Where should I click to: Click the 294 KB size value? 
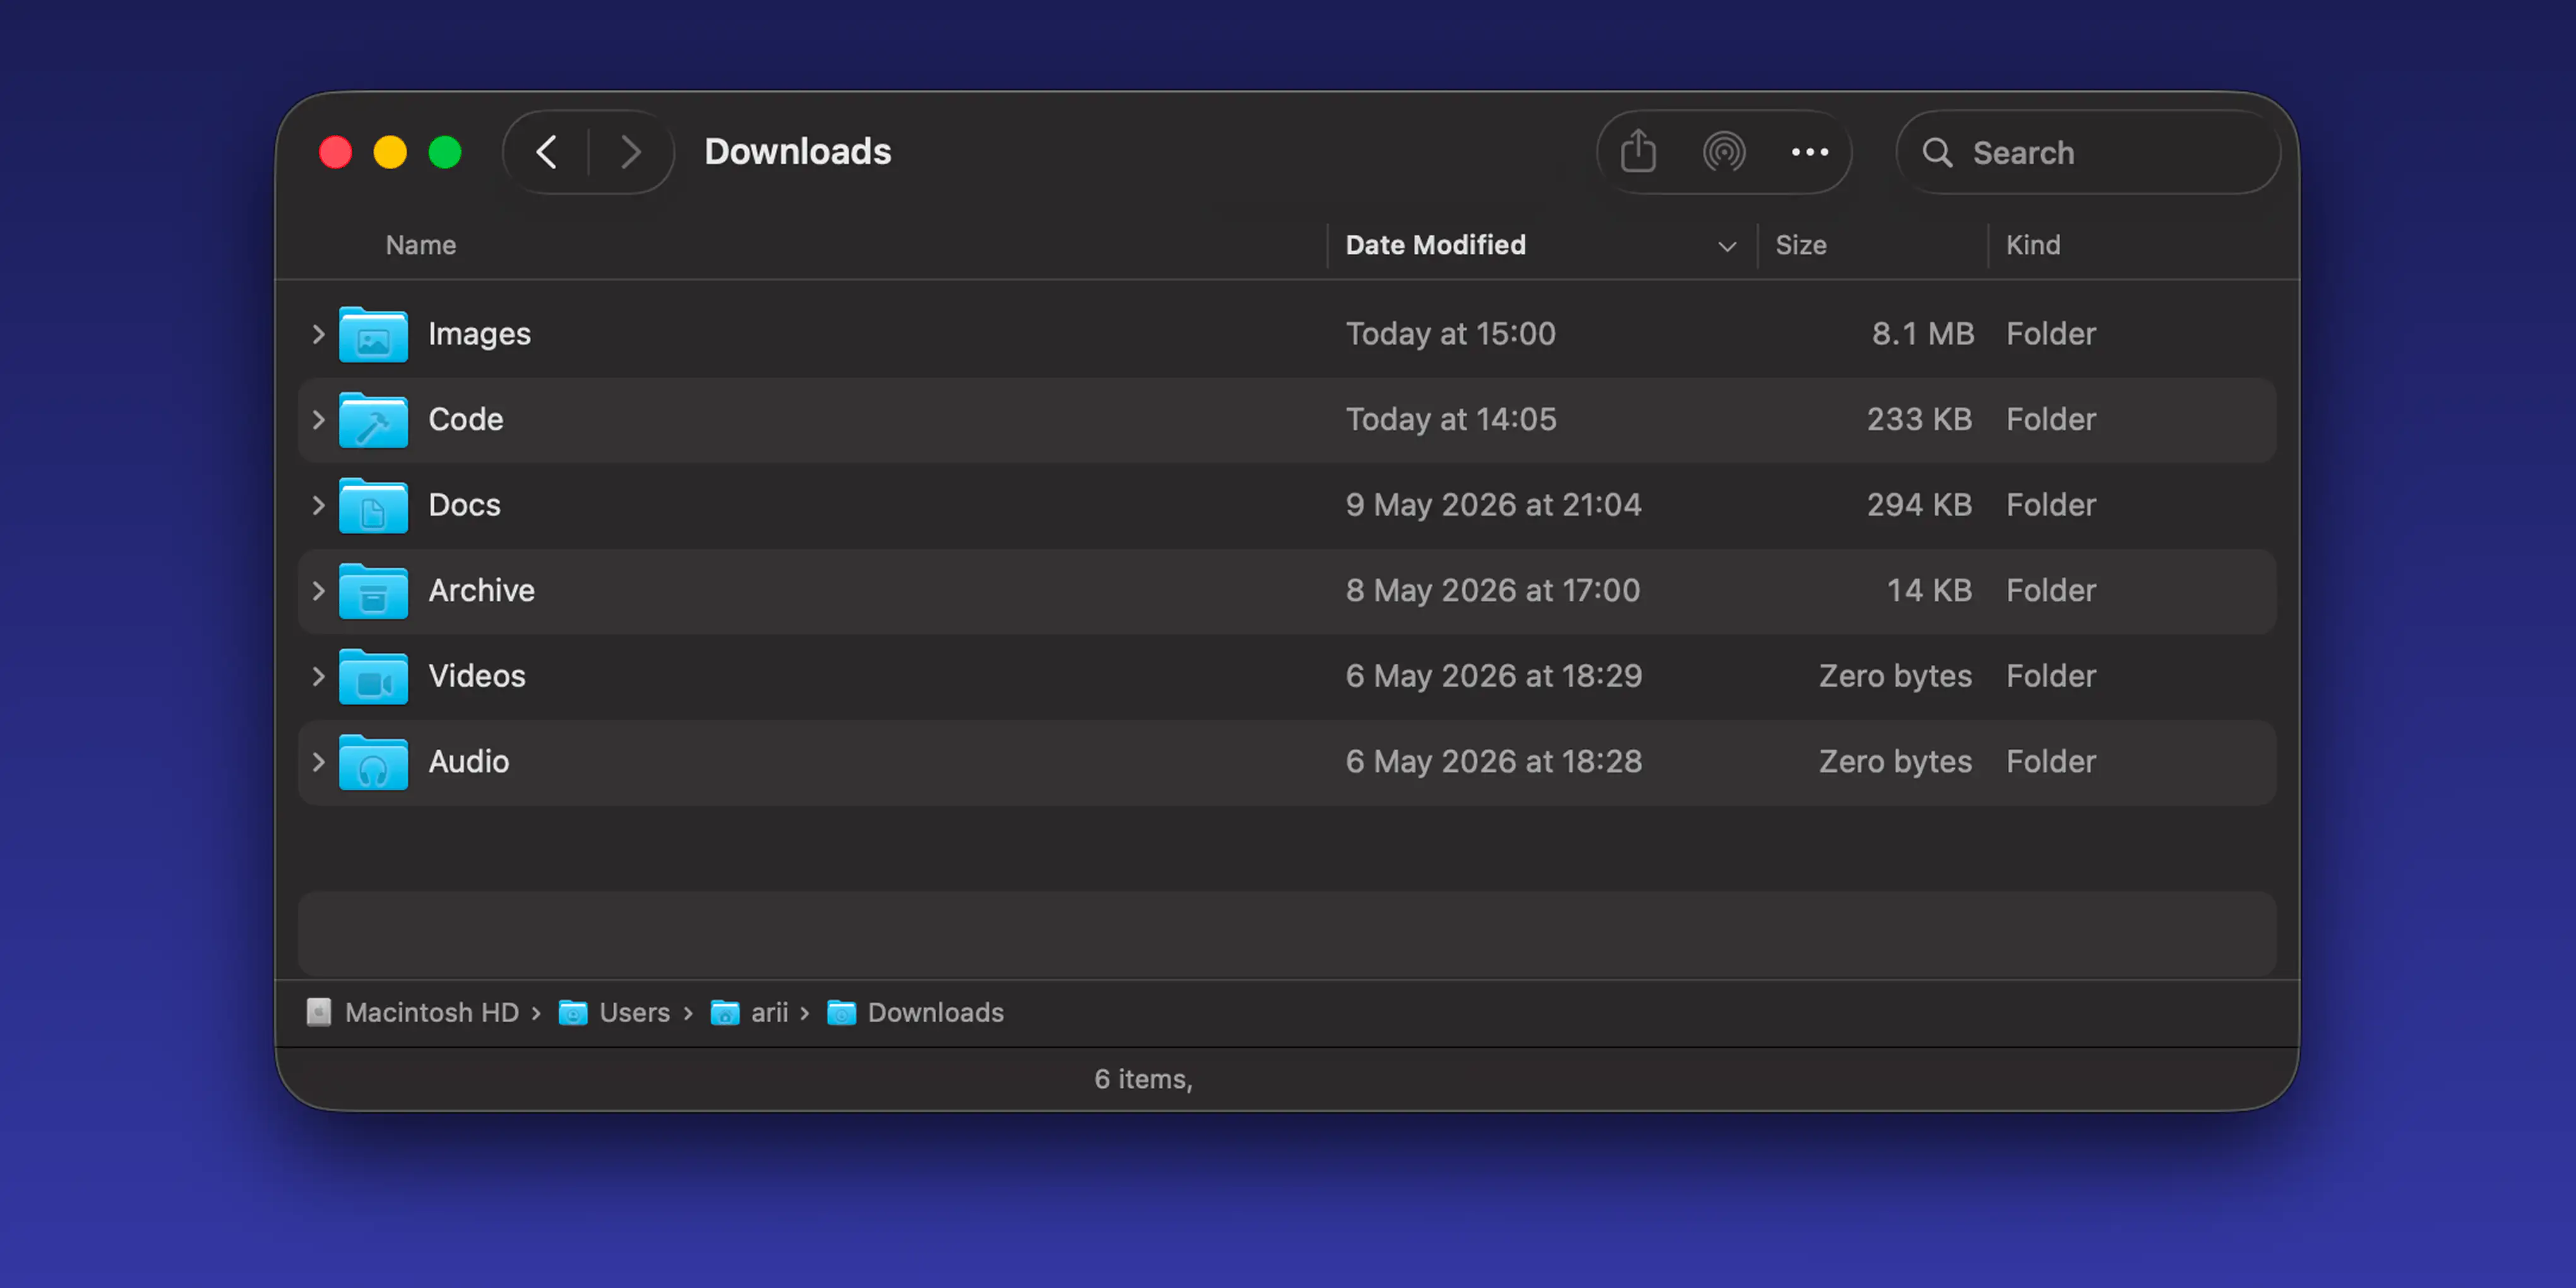pyautogui.click(x=1919, y=505)
